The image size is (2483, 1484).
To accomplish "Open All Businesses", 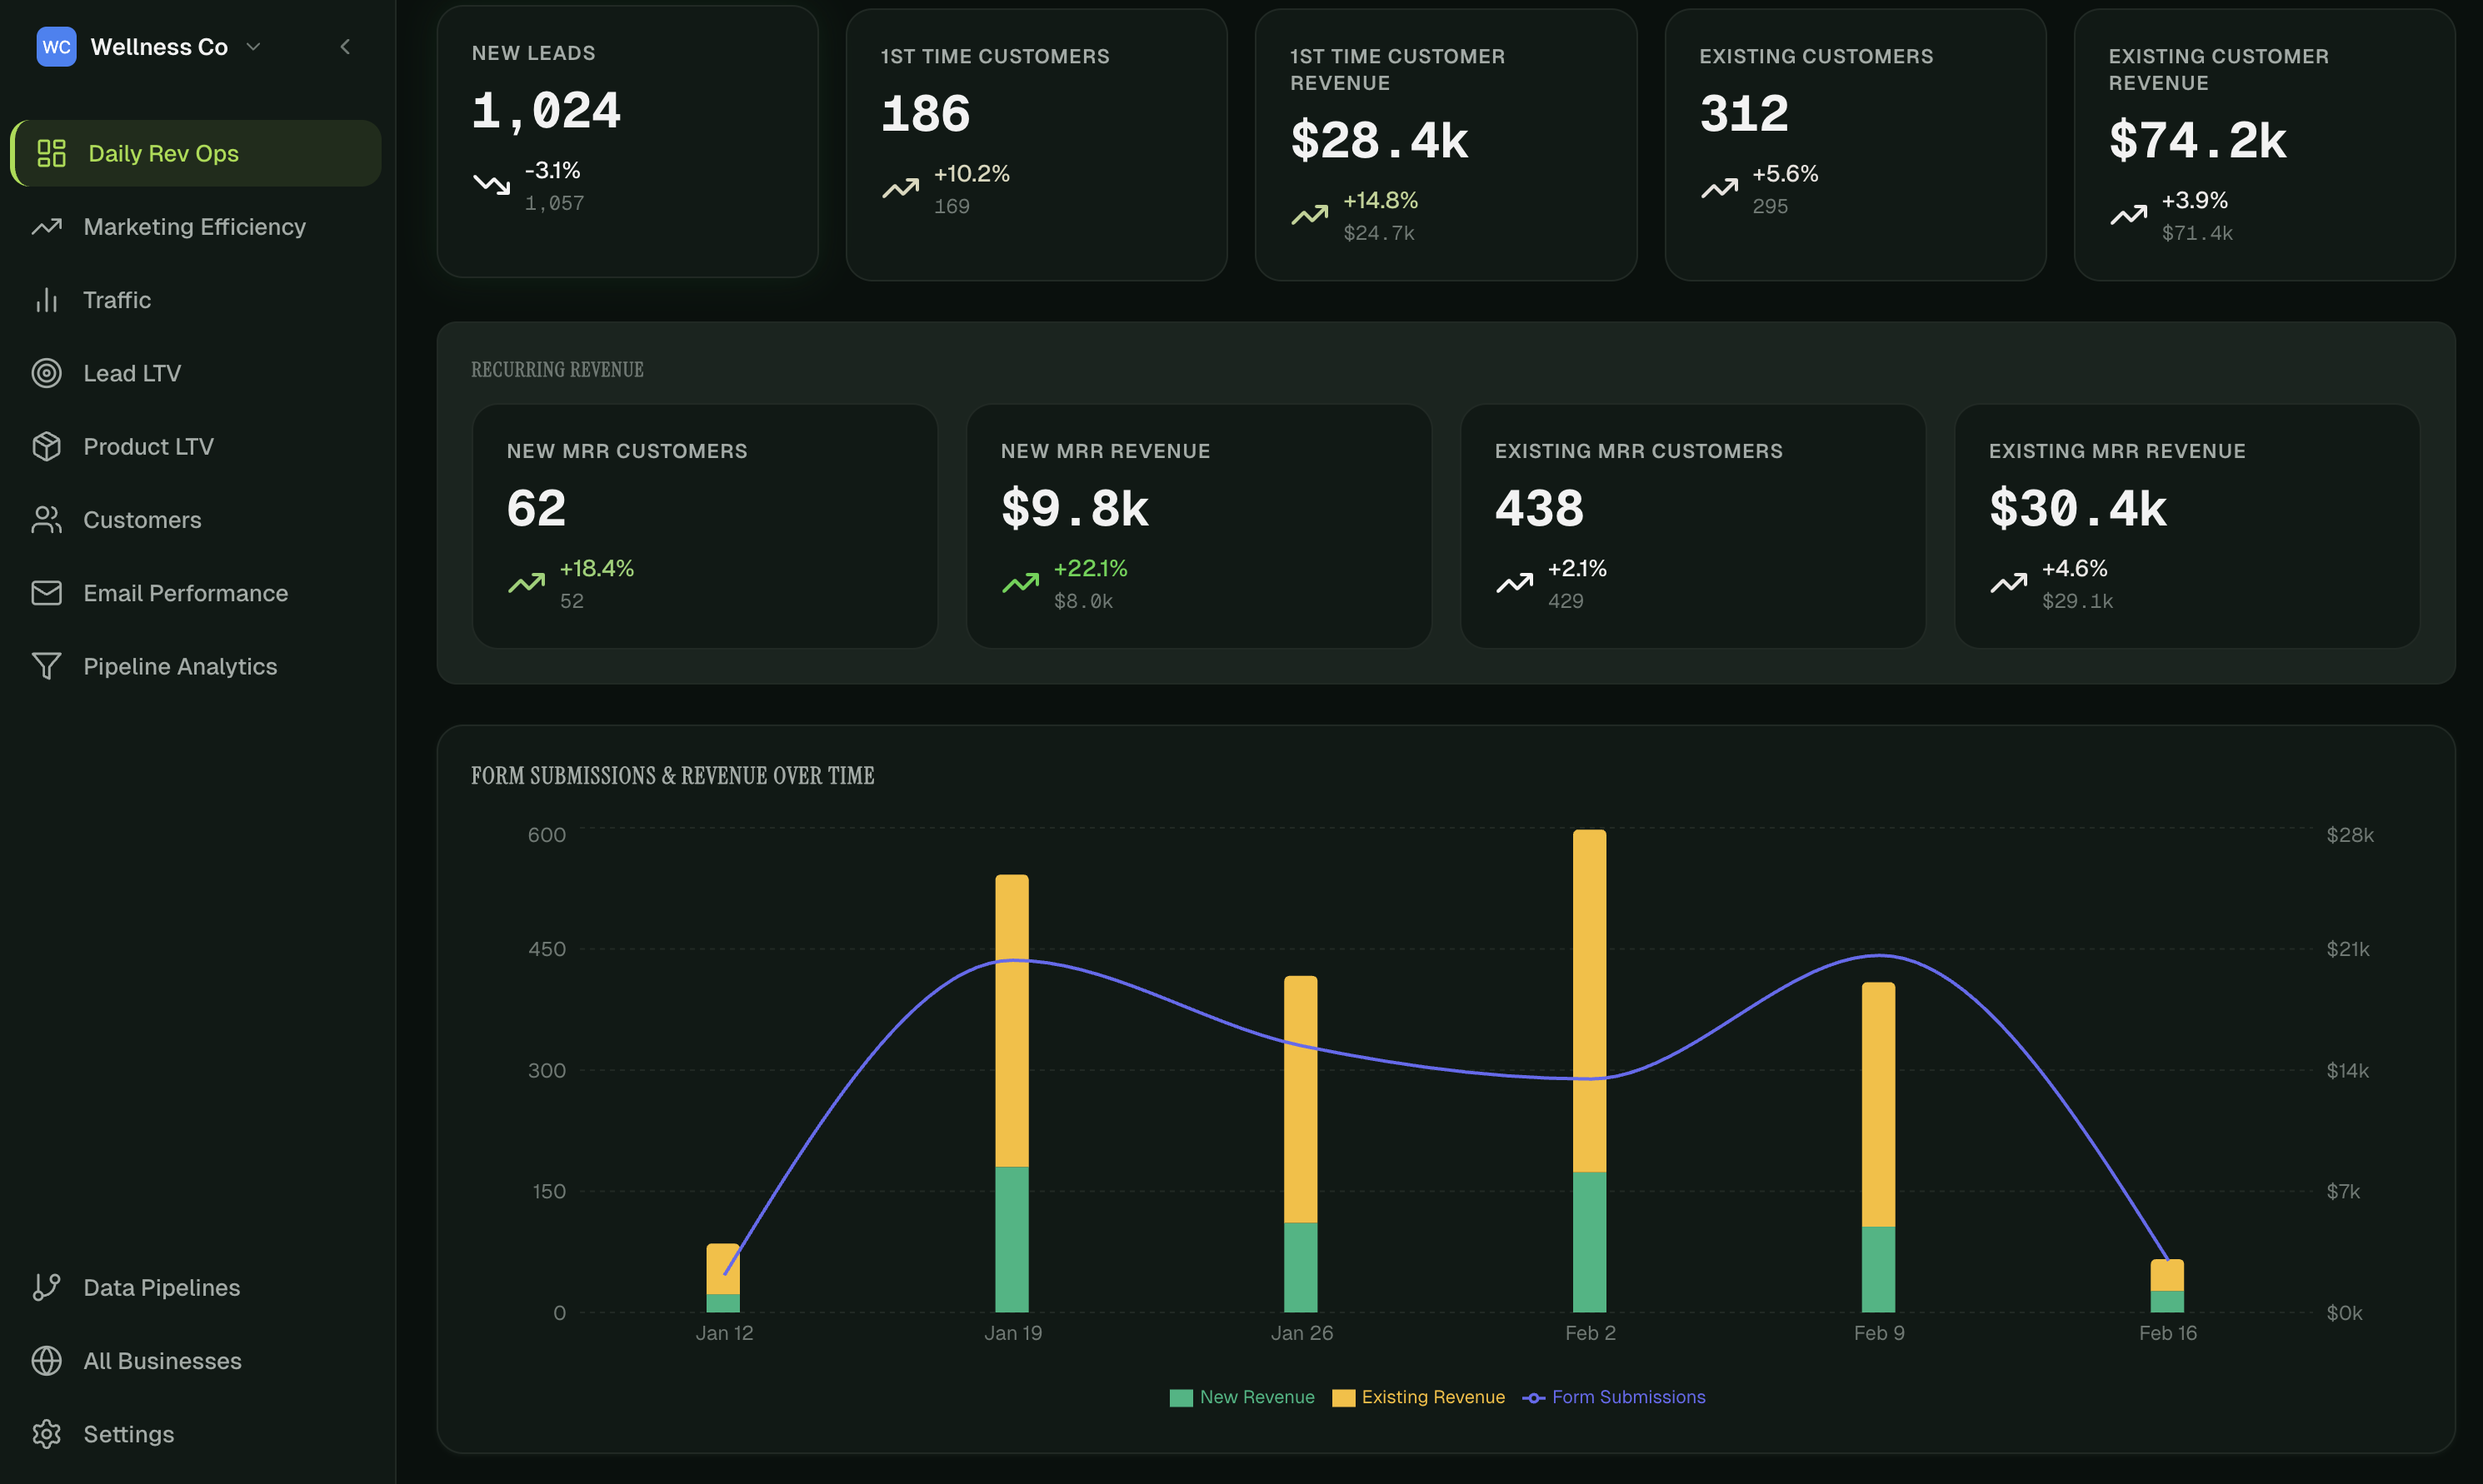I will pyautogui.click(x=196, y=1361).
